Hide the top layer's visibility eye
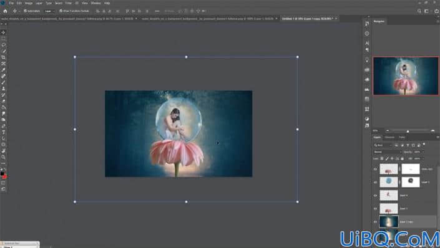 375,169
